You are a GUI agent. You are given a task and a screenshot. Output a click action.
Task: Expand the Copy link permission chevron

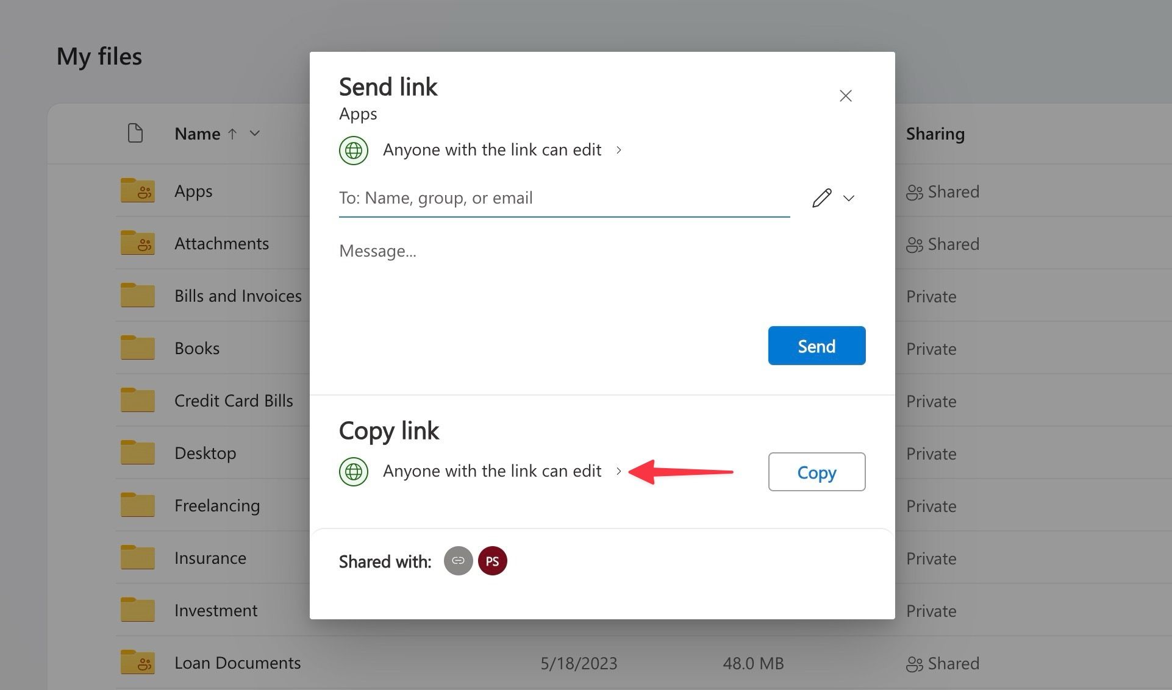click(619, 471)
